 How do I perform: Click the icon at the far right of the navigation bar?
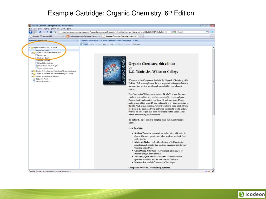(212, 32)
